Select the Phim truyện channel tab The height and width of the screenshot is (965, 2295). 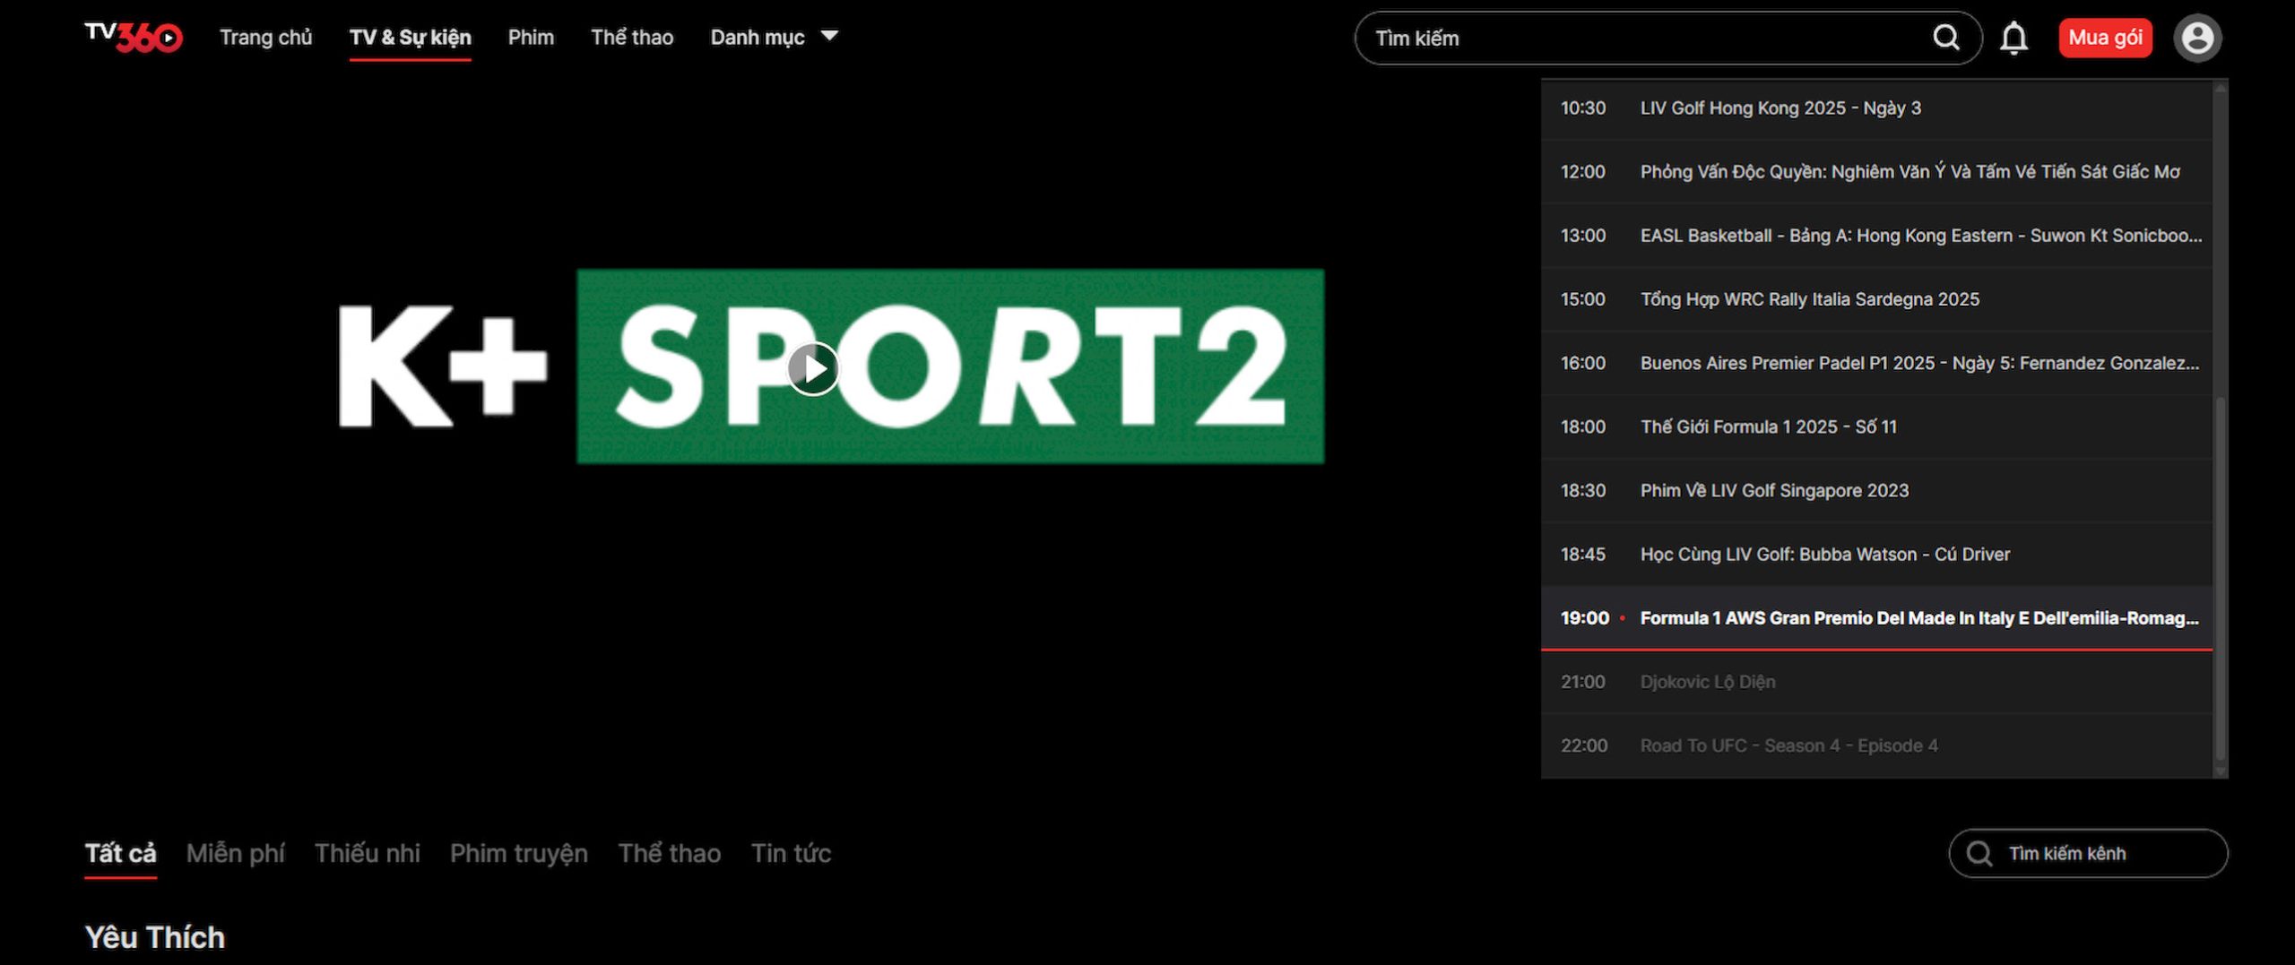tap(518, 853)
